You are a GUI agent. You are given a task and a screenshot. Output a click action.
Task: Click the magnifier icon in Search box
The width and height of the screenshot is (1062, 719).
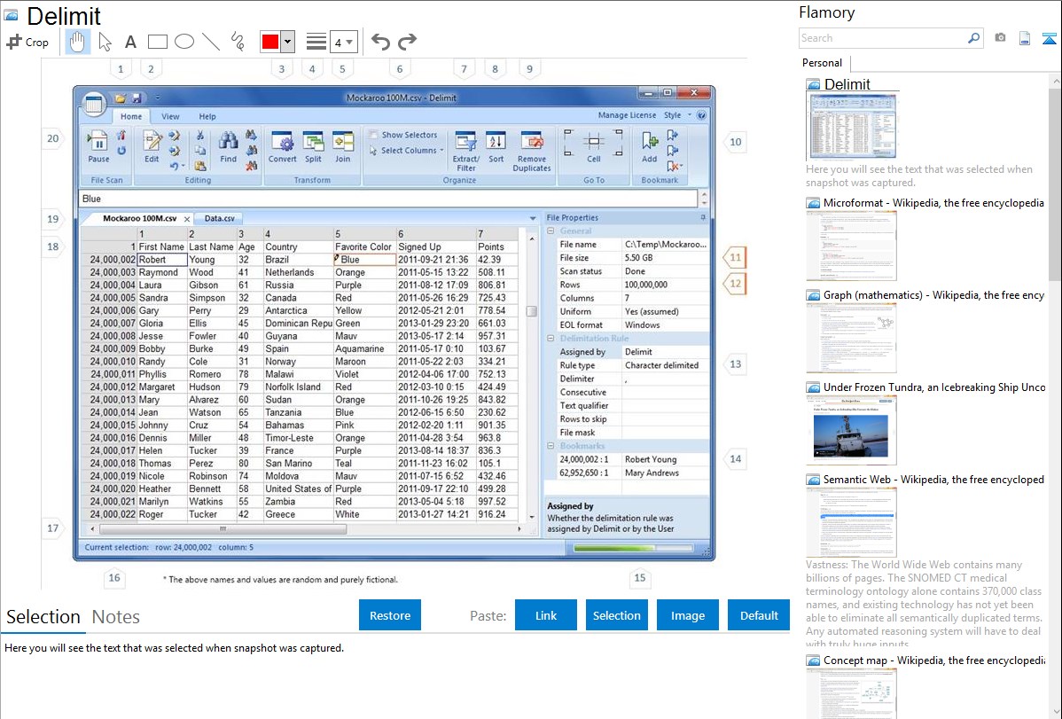973,38
